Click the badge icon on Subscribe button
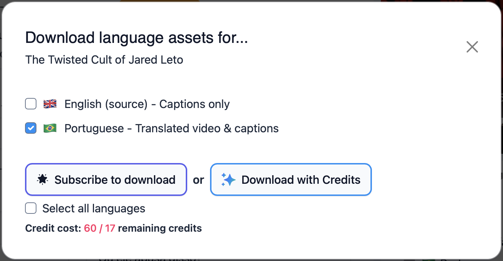 click(x=43, y=179)
